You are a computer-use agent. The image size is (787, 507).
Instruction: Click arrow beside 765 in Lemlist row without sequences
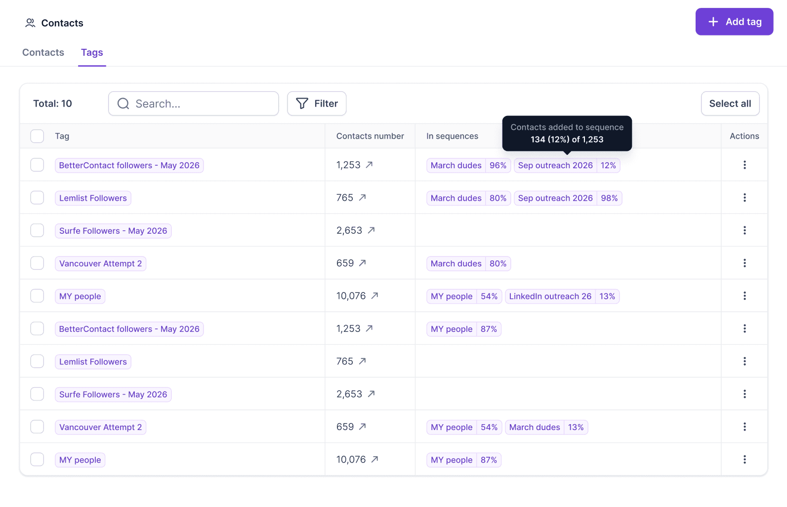pyautogui.click(x=362, y=361)
